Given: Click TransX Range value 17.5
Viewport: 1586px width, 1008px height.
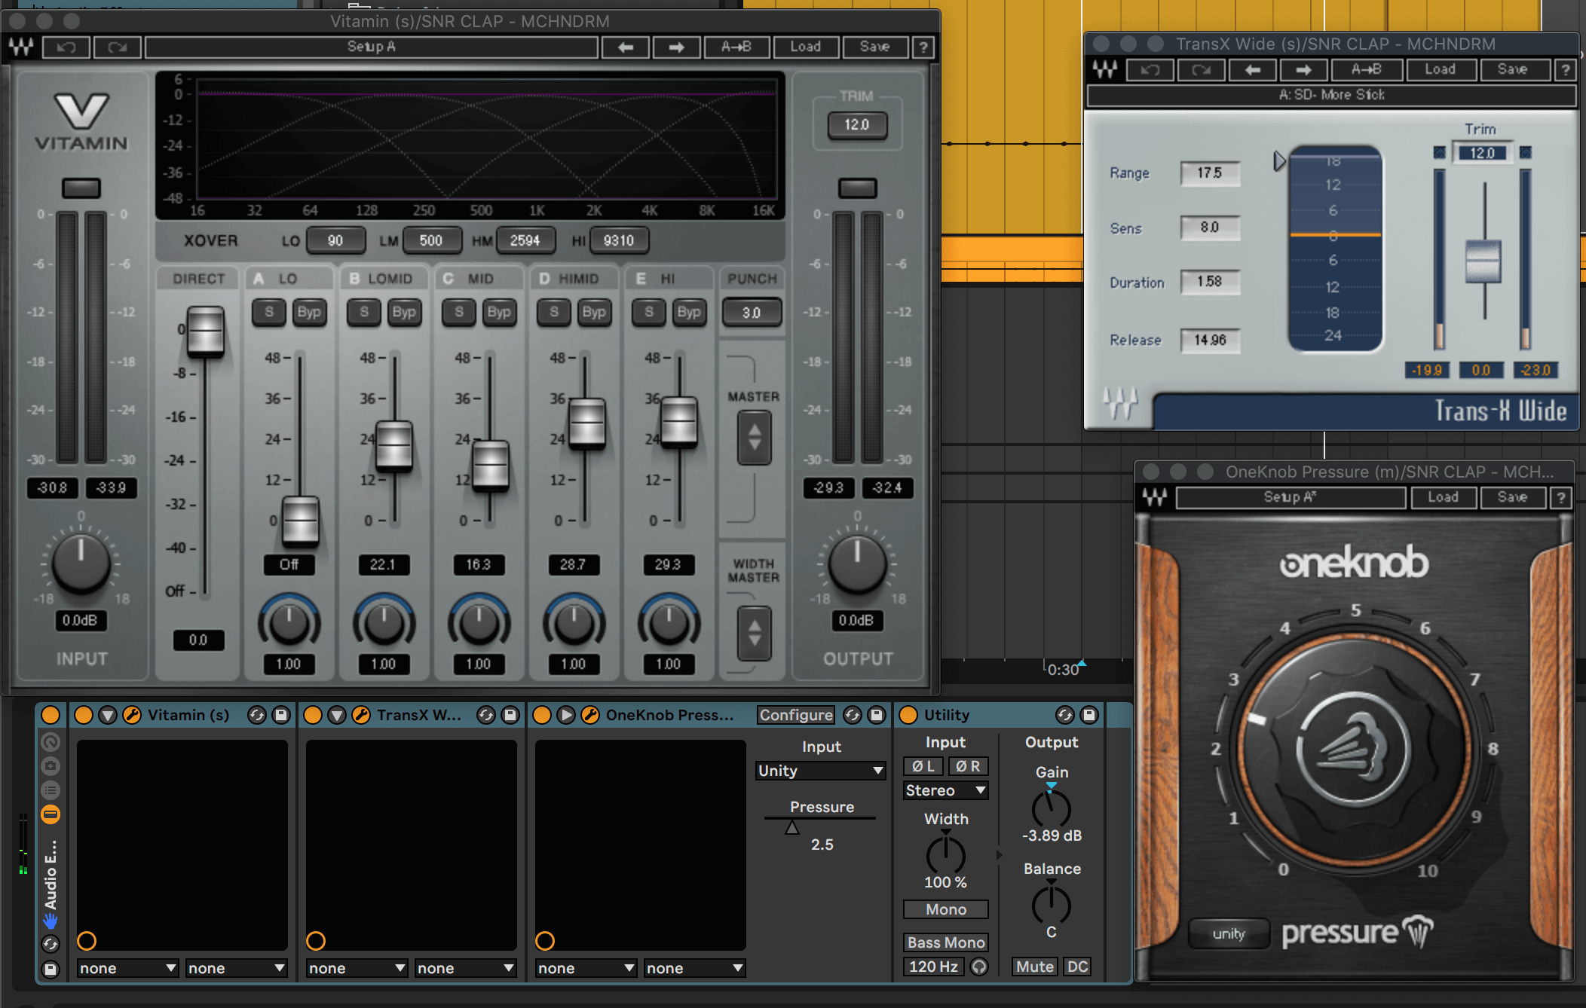Looking at the screenshot, I should point(1210,173).
